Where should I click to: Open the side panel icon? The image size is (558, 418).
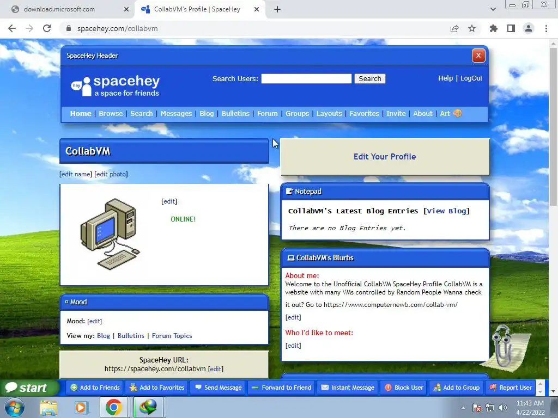[x=511, y=28]
